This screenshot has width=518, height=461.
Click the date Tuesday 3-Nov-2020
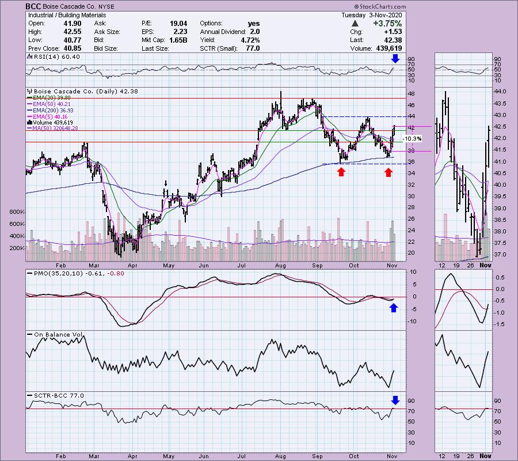[x=372, y=15]
